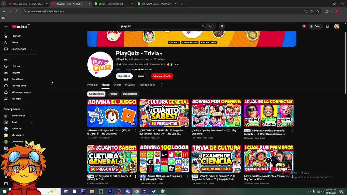
Task: Switch to the Publicaciones tab
Action: click(x=147, y=85)
